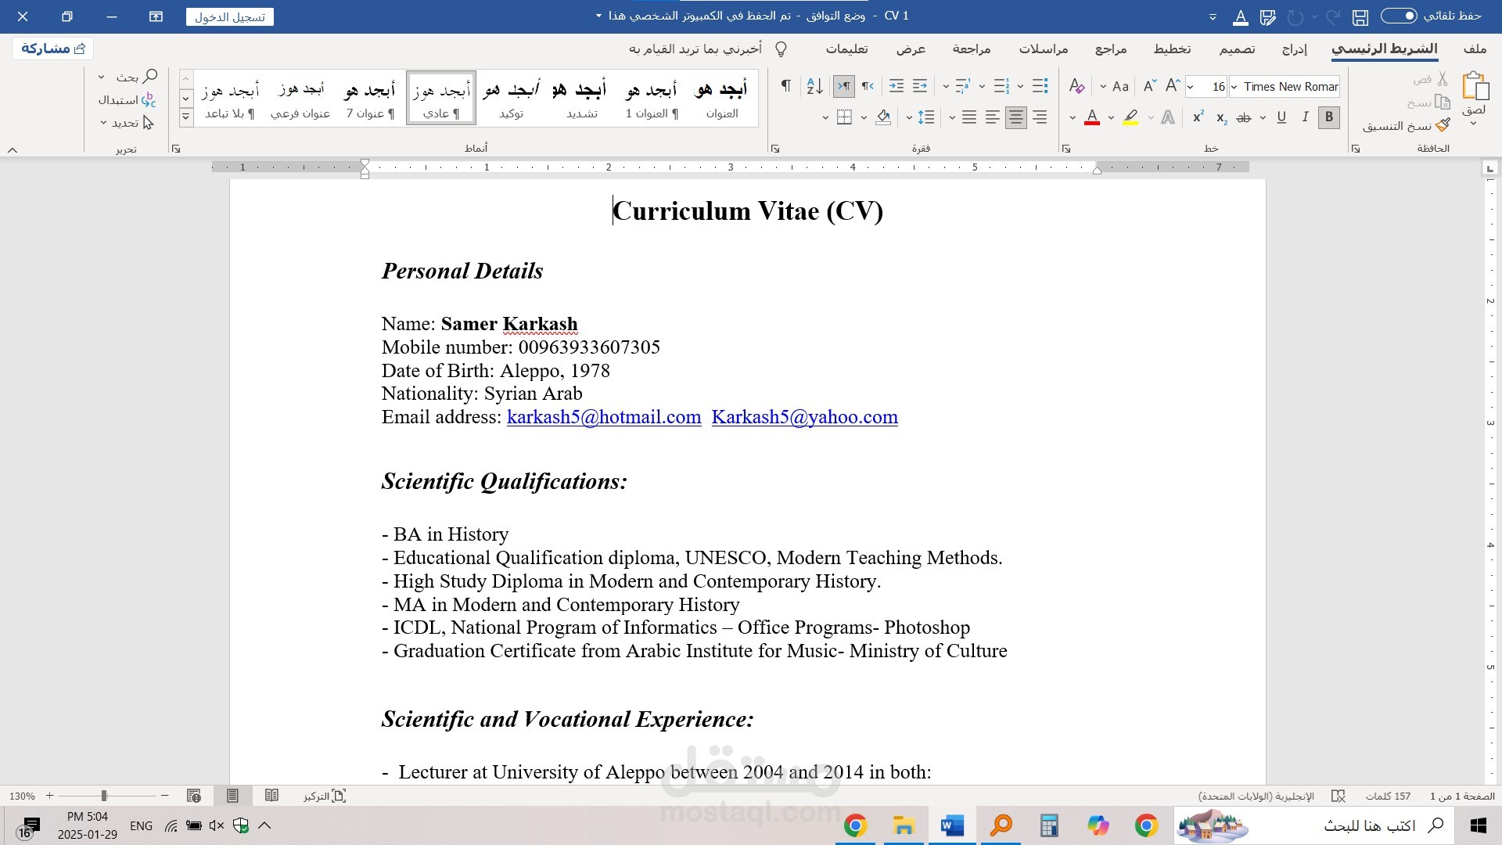Click the Save floppy disk icon
This screenshot has height=845, width=1502.
pyautogui.click(x=1360, y=16)
